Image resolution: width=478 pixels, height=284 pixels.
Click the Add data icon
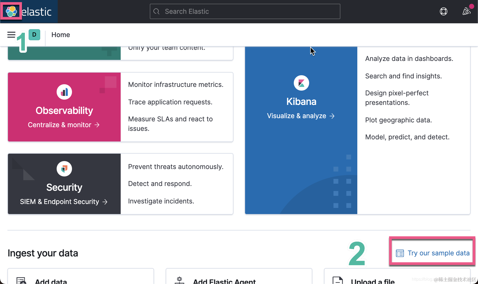(x=21, y=281)
